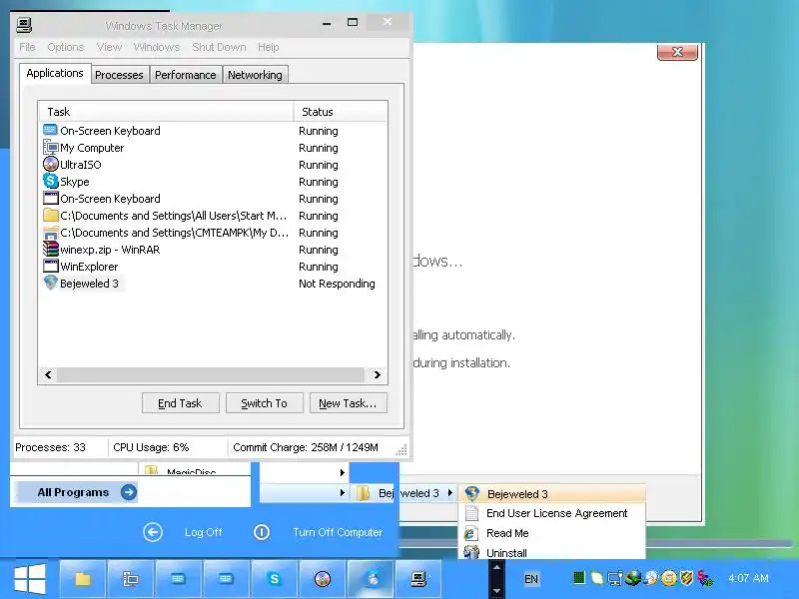Open the Windows Start button on taskbar

30,579
